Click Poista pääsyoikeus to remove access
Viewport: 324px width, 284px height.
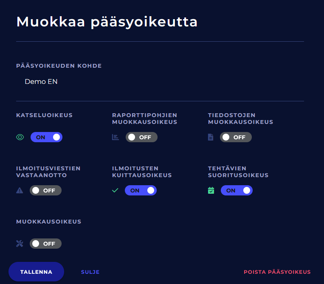277,272
